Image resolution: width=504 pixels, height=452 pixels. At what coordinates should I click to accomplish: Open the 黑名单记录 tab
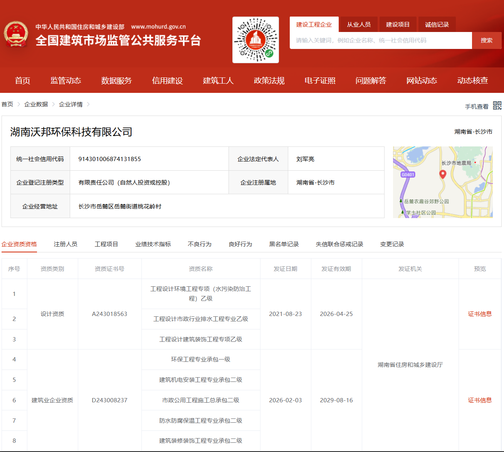(x=284, y=244)
